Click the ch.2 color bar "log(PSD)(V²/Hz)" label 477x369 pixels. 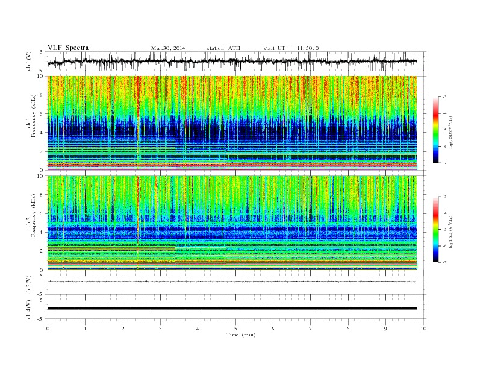(x=451, y=232)
